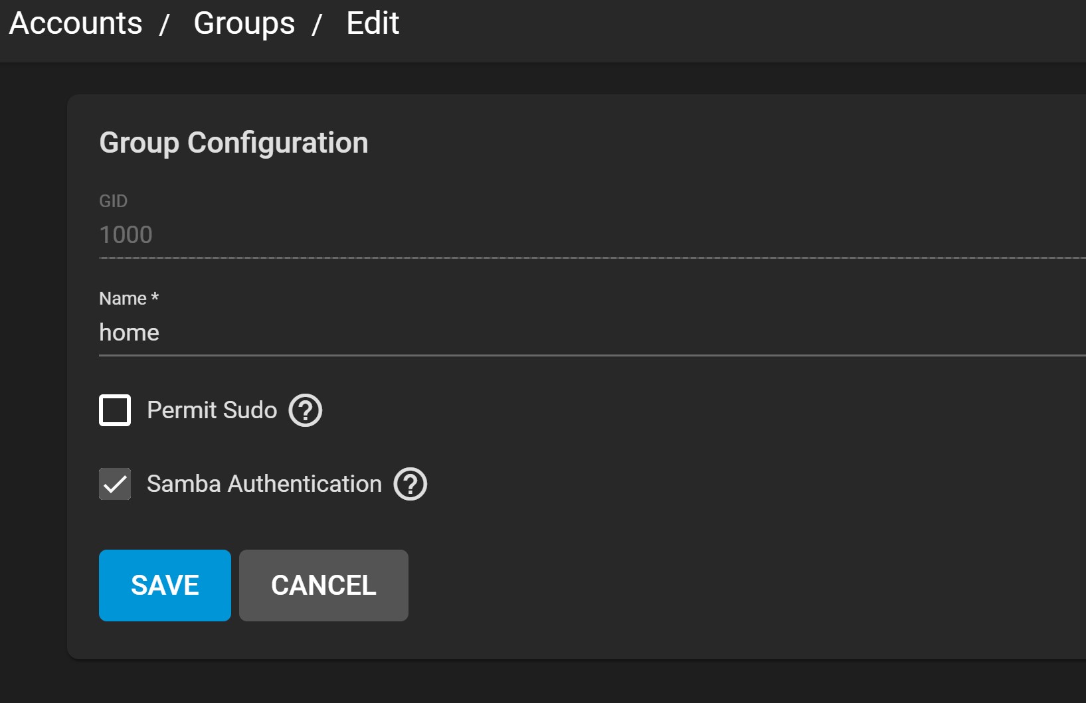Navigate to Groups breadcrumb link

(244, 24)
